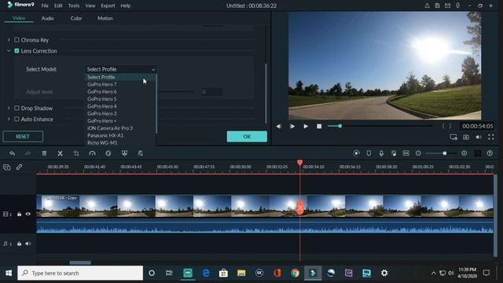Open the account user icon in the title bar
The width and height of the screenshot is (503, 283).
pyautogui.click(x=427, y=6)
